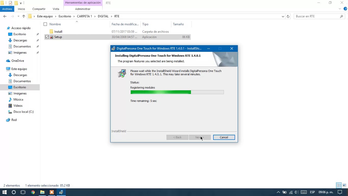Refresh the RTE folder view

288,16
